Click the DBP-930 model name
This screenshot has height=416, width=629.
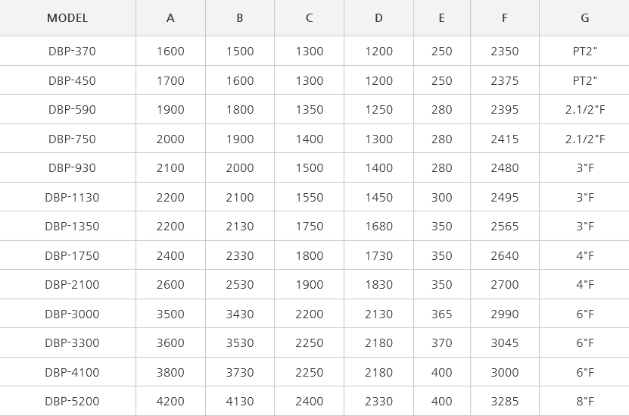[x=72, y=168]
